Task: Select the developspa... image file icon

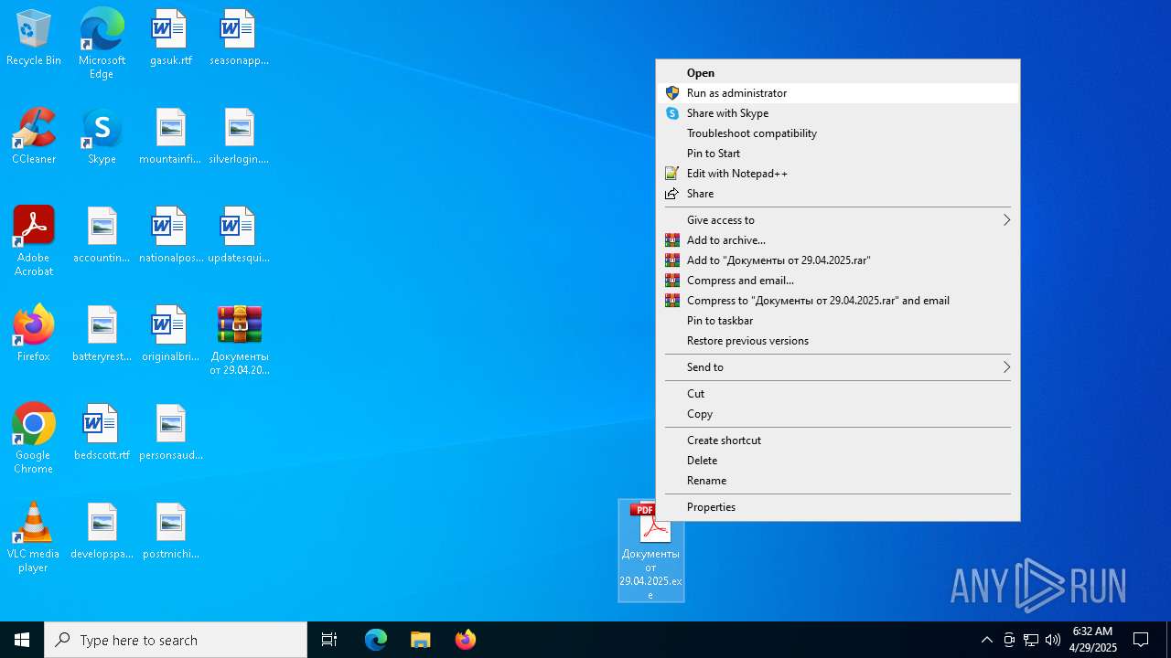Action: 102,532
